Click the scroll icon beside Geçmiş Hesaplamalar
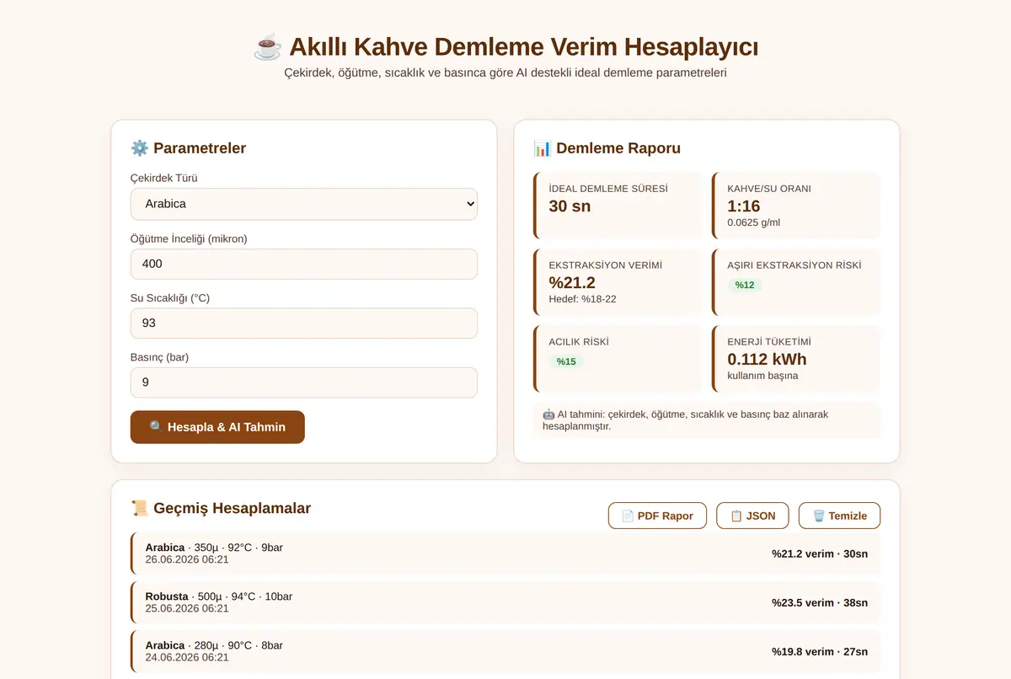The image size is (1011, 679). tap(140, 508)
